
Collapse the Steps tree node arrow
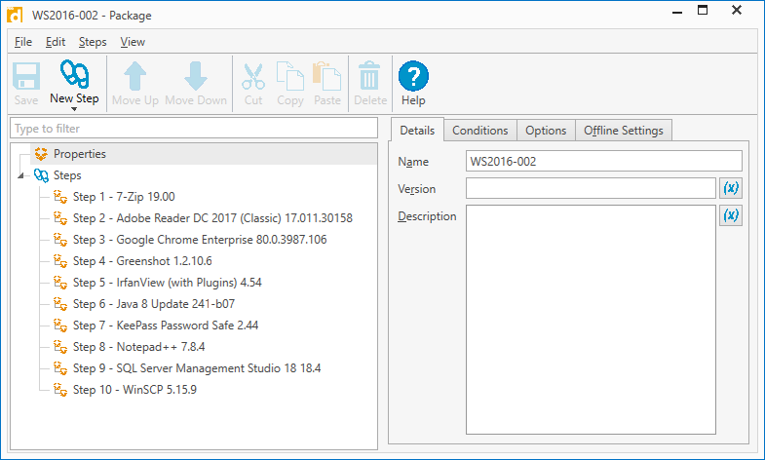[x=21, y=175]
